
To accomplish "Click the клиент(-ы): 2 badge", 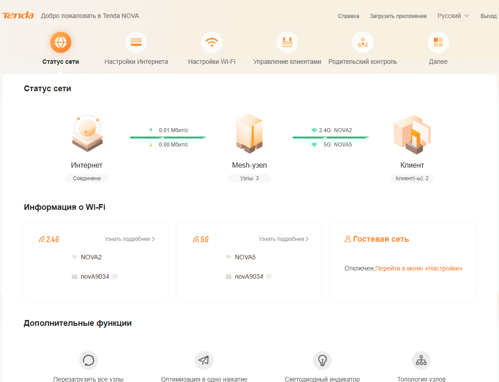I will coord(412,178).
